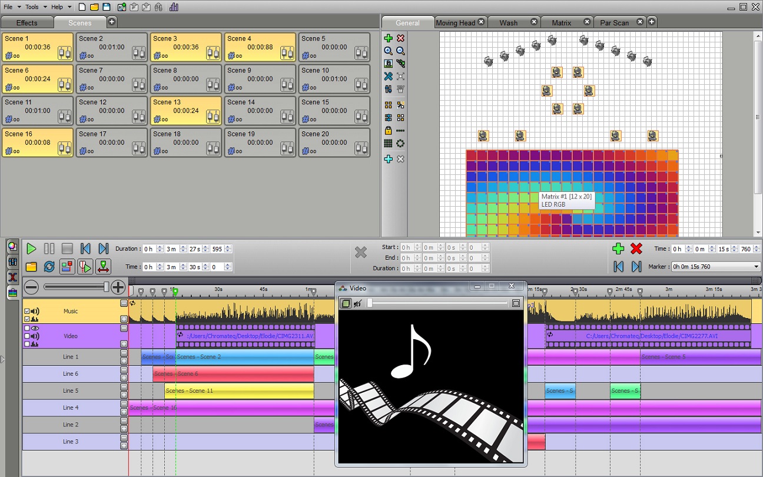Click the red X delete marker button
This screenshot has height=477, width=763.
(x=636, y=249)
